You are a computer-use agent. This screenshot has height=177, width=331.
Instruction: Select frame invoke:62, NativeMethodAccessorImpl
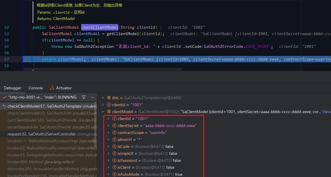(x=49, y=148)
